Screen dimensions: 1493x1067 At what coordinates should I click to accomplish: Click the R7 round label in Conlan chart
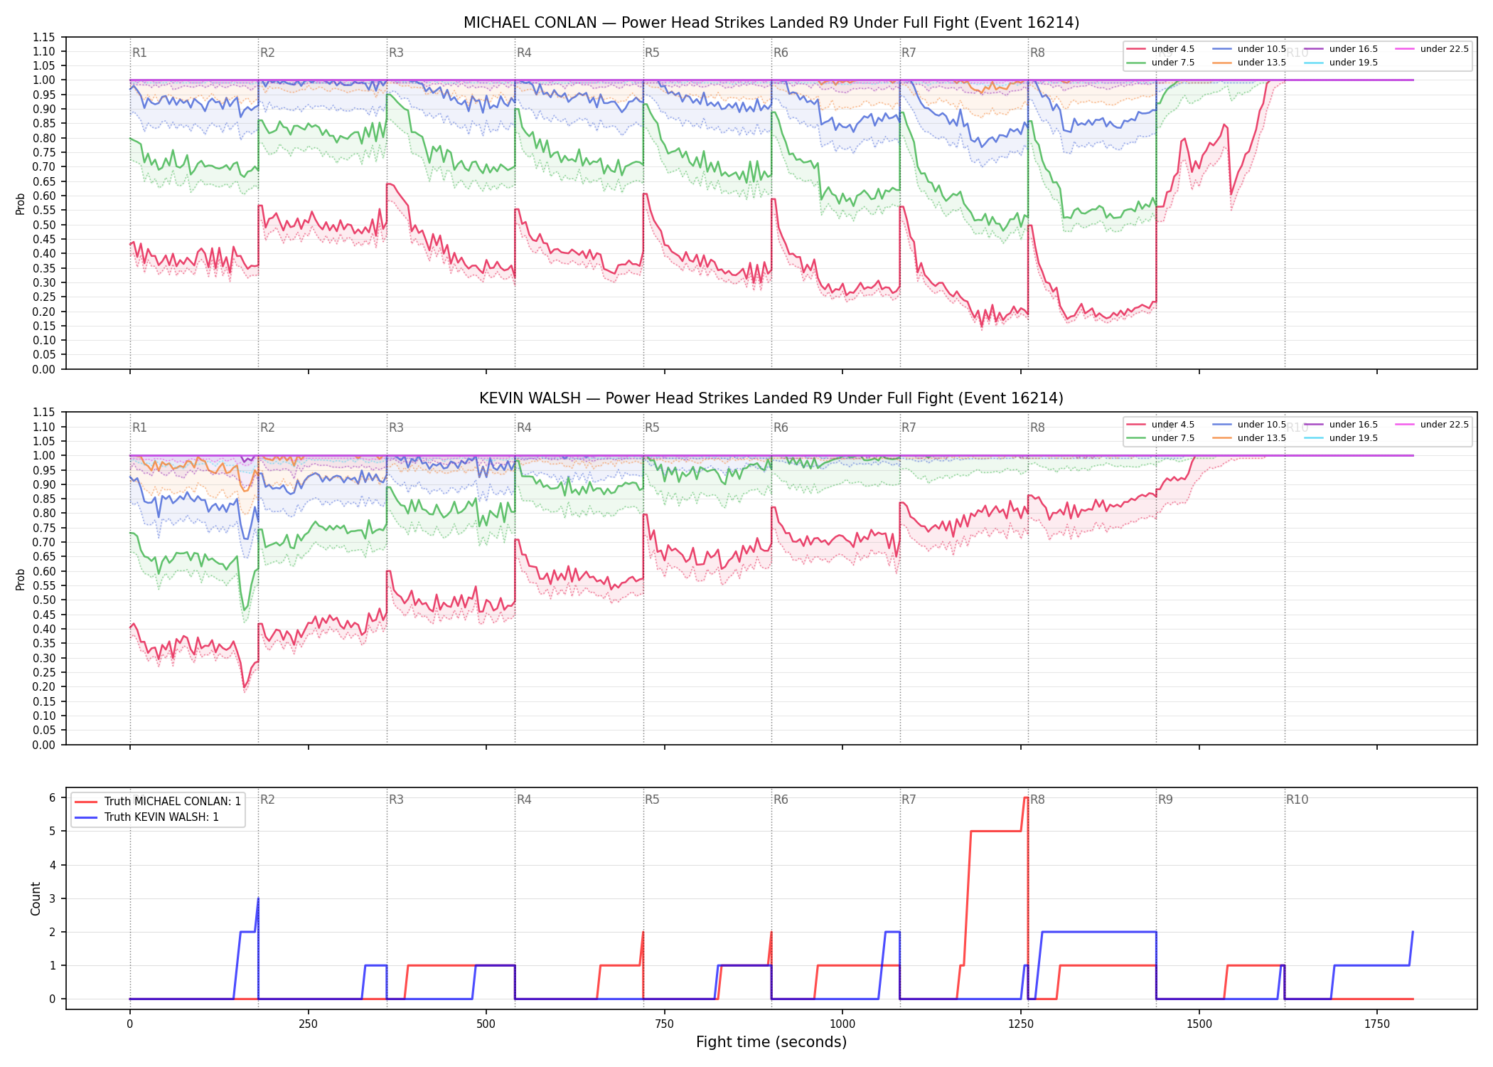click(909, 53)
